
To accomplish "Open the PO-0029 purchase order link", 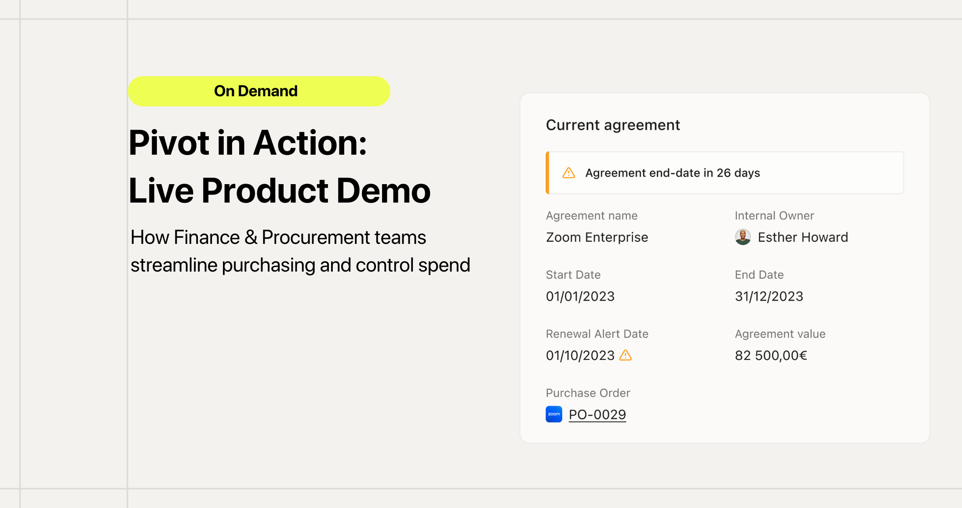I will pos(597,414).
